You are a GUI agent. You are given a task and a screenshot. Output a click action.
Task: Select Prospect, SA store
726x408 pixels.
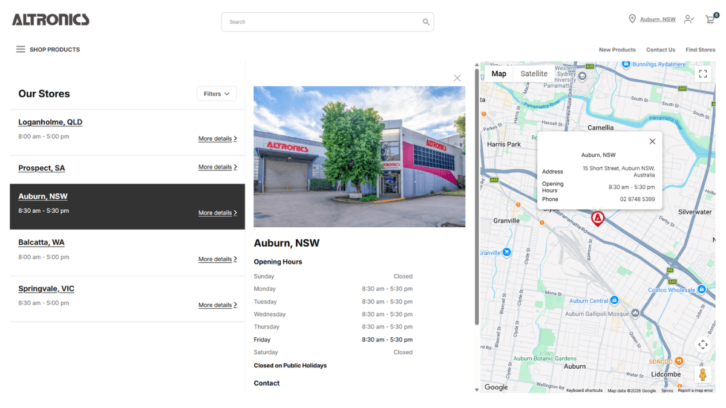(x=42, y=168)
